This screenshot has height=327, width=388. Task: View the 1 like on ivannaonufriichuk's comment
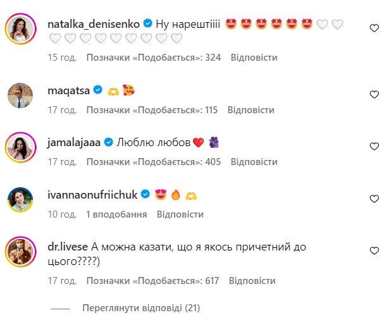pos(116,214)
